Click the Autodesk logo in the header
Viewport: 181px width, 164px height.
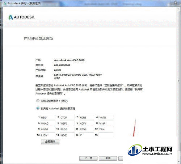21,17
